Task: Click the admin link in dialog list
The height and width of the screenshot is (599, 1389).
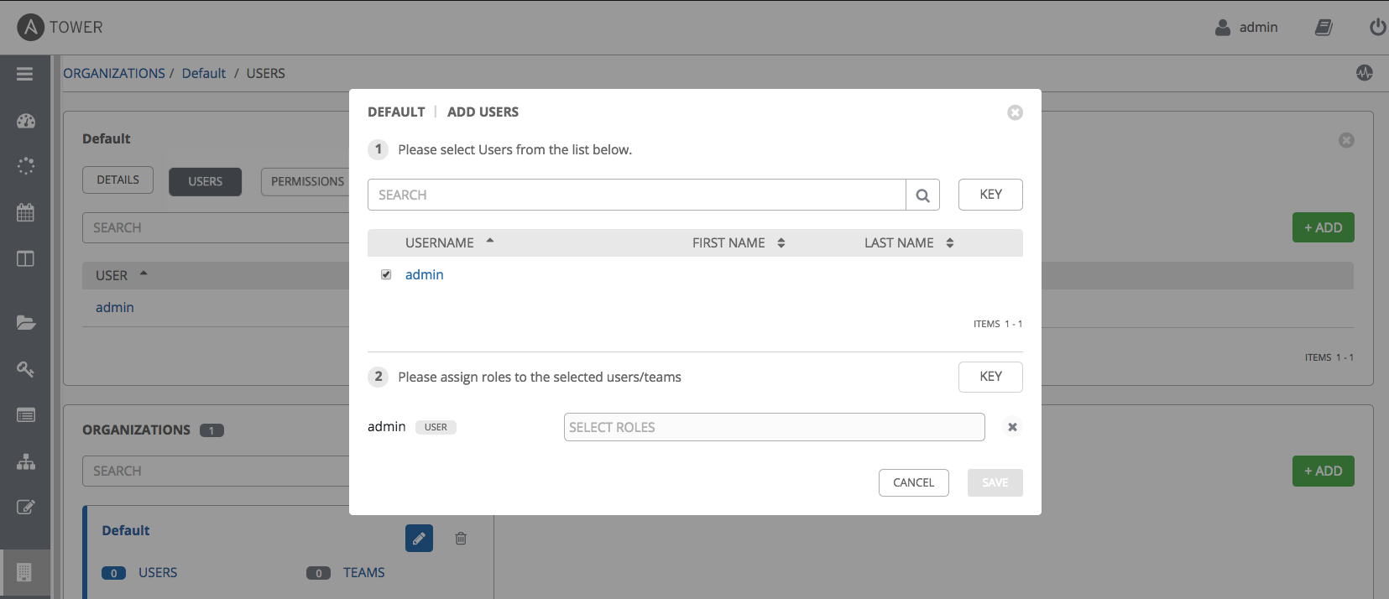Action: pyautogui.click(x=425, y=274)
